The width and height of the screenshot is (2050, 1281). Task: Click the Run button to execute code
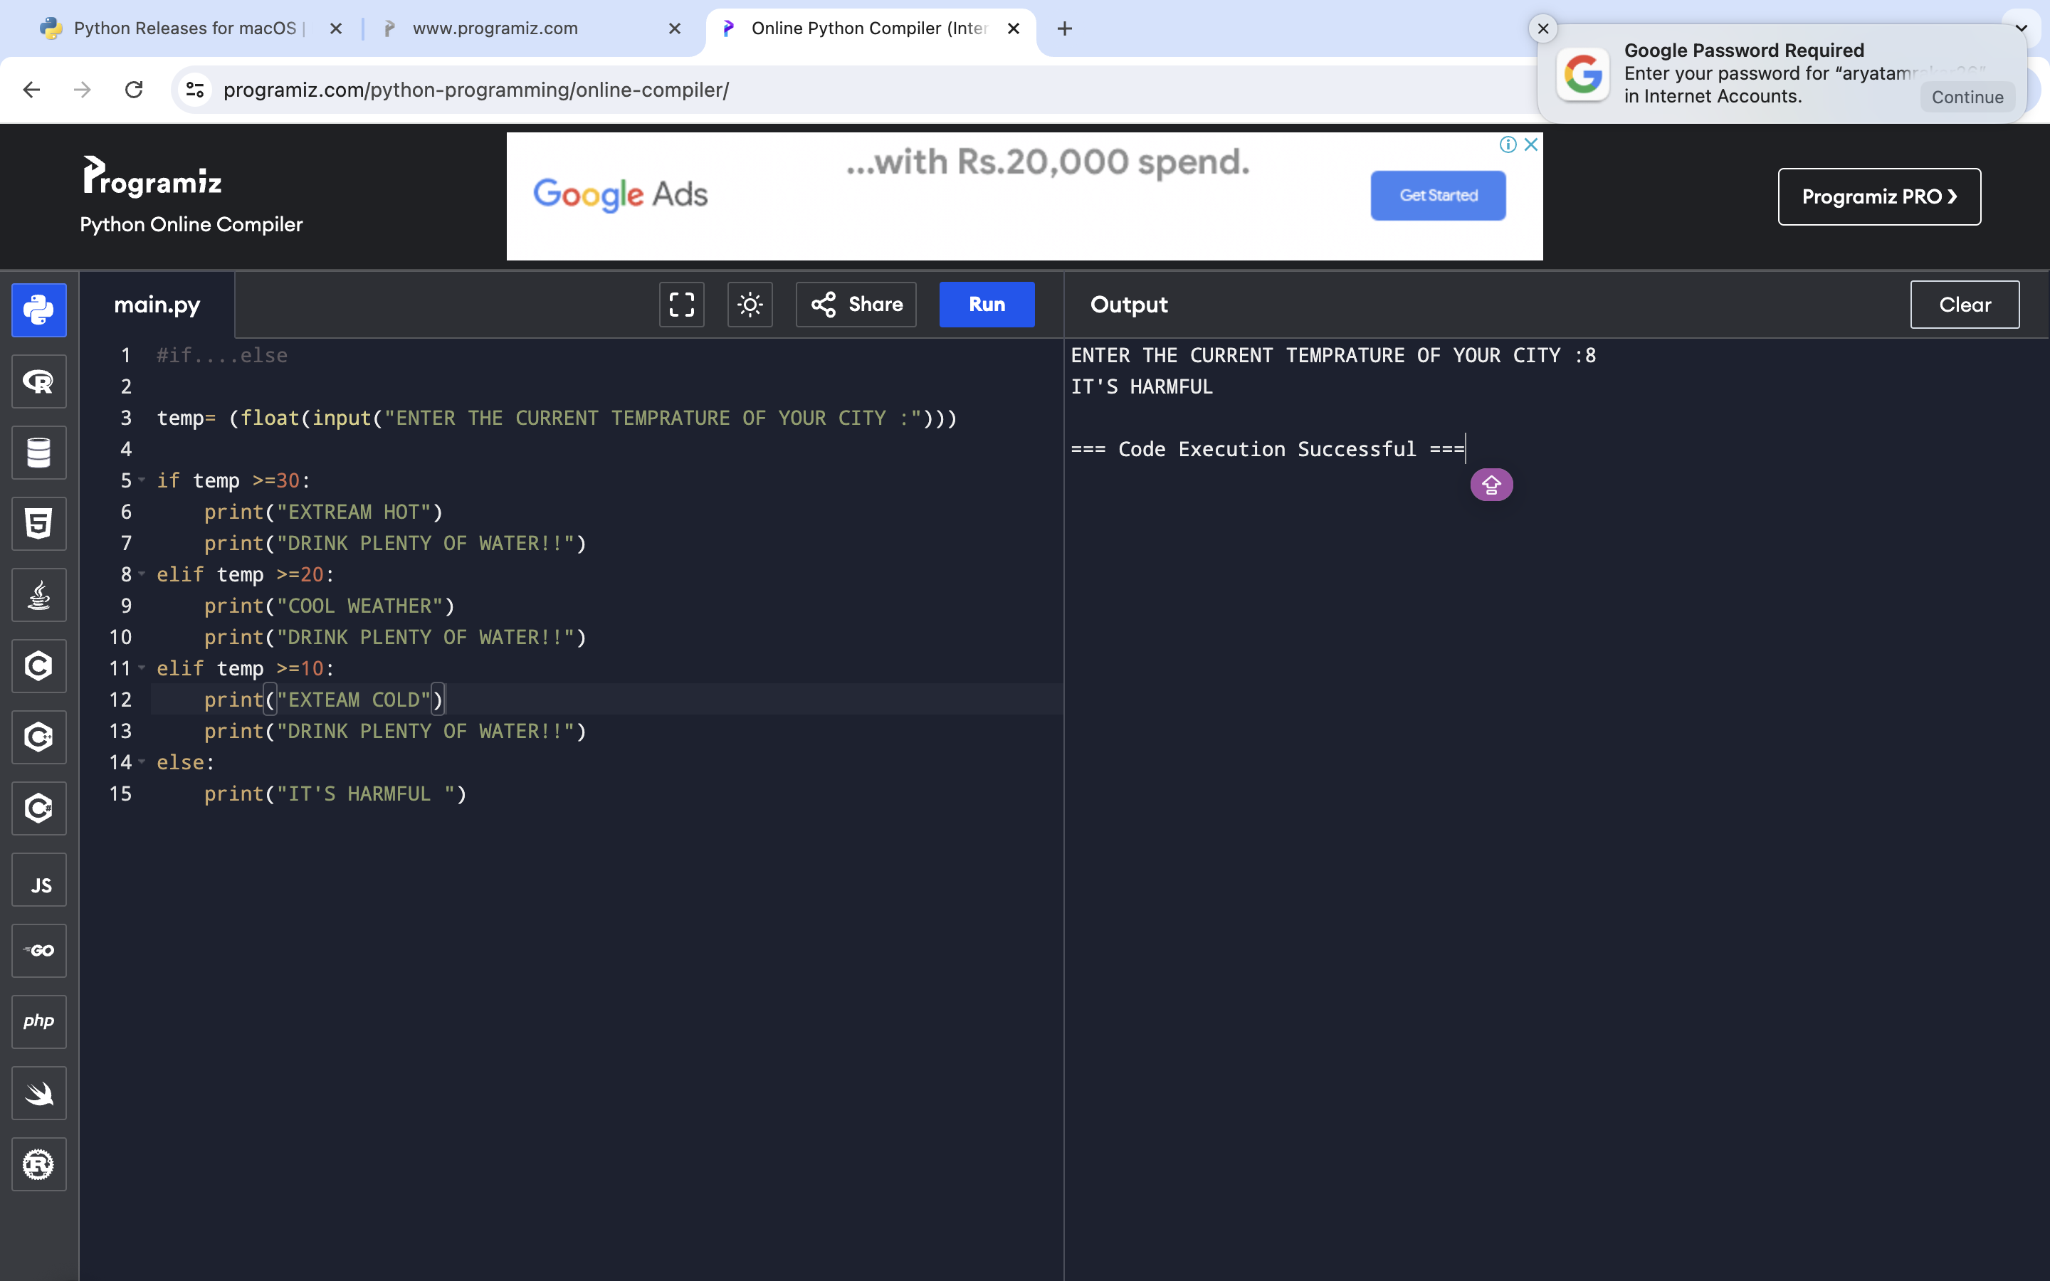tap(987, 304)
